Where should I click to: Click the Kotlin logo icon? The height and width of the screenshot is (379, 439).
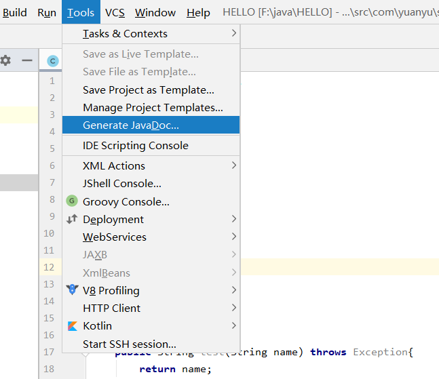(72, 326)
